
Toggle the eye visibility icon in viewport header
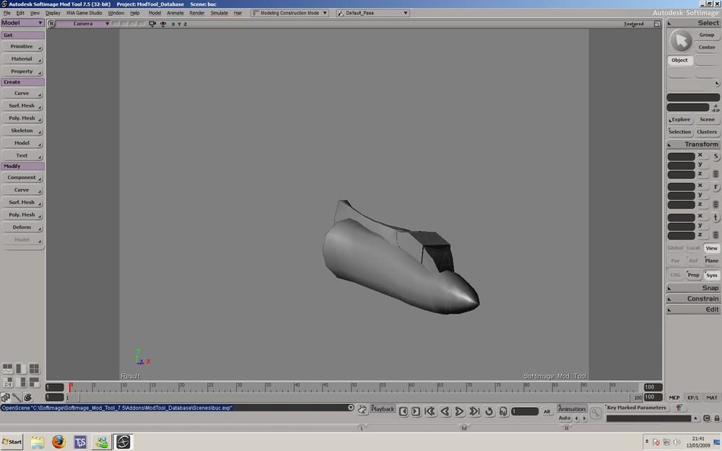tap(163, 24)
